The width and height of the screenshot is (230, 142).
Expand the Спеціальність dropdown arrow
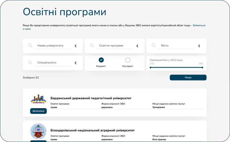tap(75, 63)
